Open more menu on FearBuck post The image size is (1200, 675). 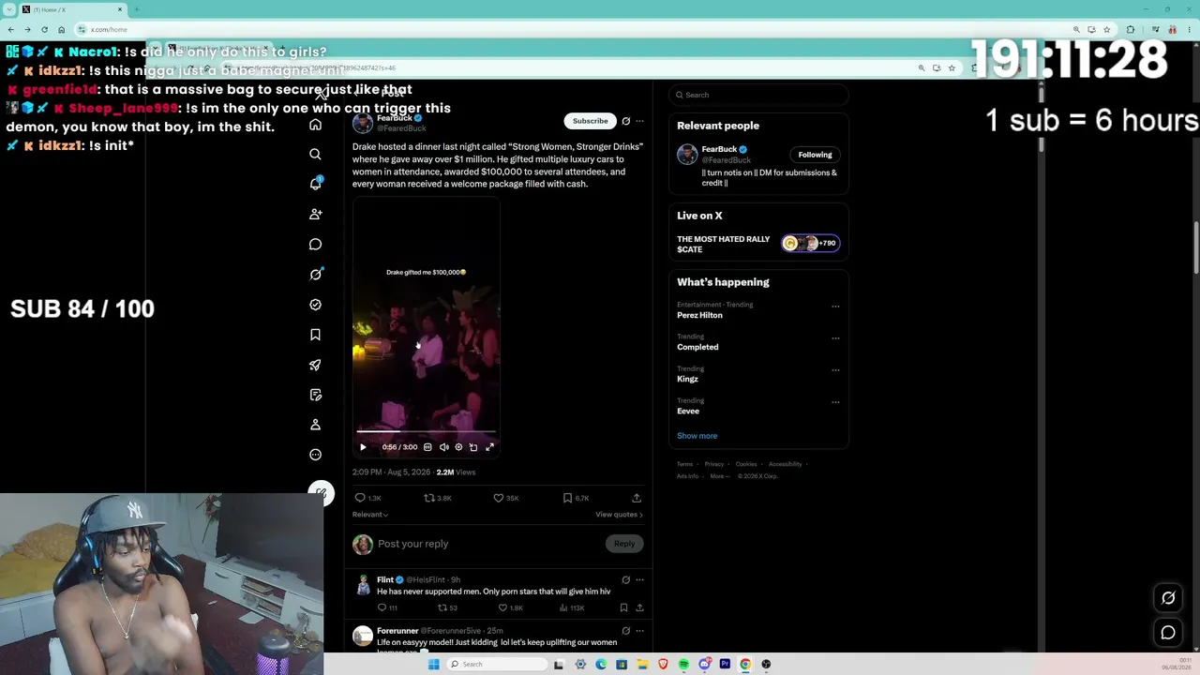click(639, 121)
